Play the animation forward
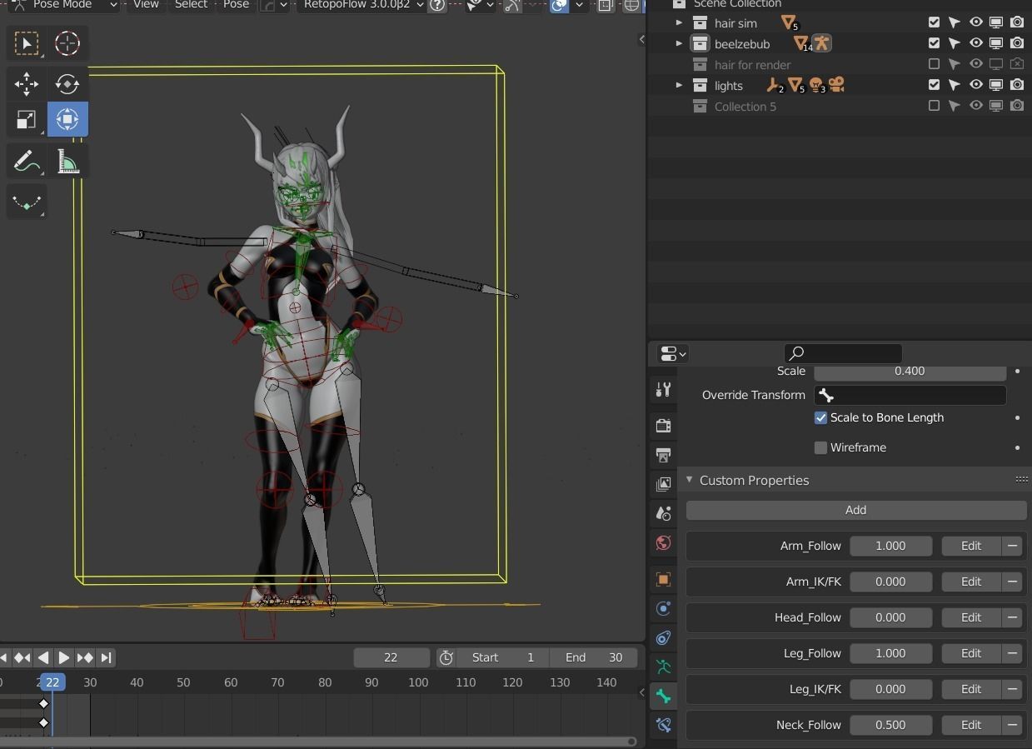 coord(64,658)
